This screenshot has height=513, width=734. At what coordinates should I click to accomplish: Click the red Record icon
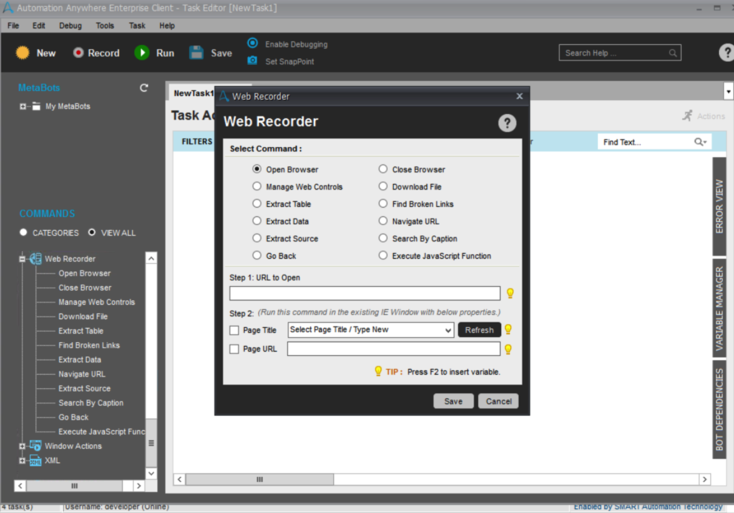[78, 53]
